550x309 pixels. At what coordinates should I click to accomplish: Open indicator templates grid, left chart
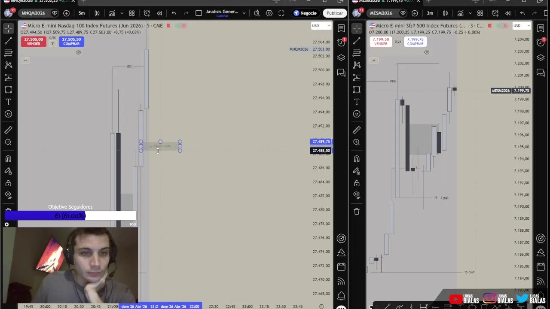click(132, 13)
